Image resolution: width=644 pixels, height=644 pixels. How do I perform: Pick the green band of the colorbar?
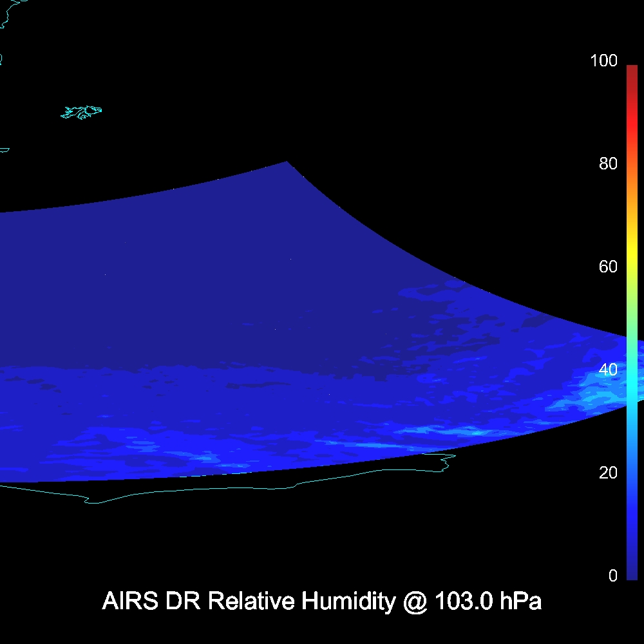(631, 322)
